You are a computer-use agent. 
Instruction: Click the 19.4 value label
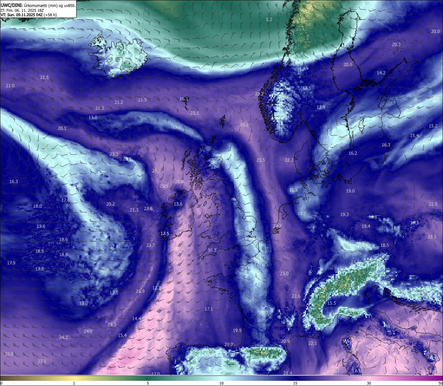366,226
